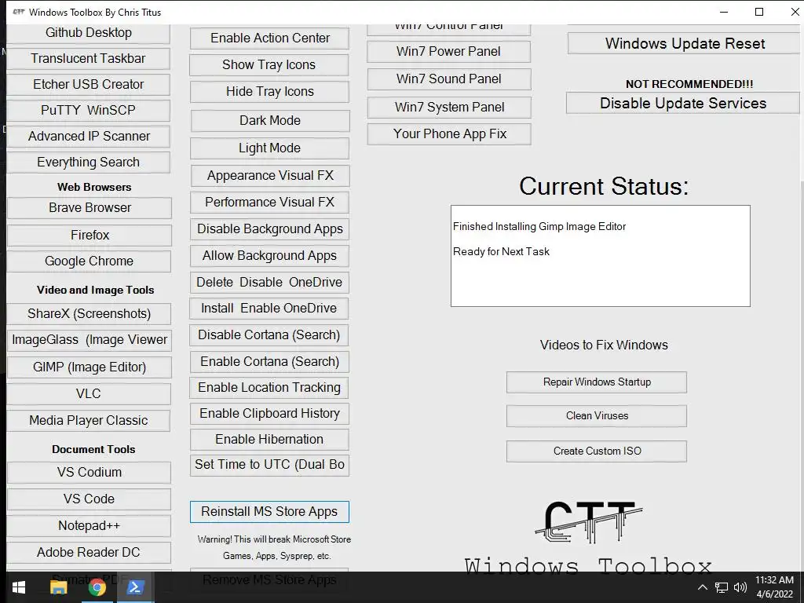Viewport: 804px width, 603px height.
Task: Install Everything Search
Action: 89,162
